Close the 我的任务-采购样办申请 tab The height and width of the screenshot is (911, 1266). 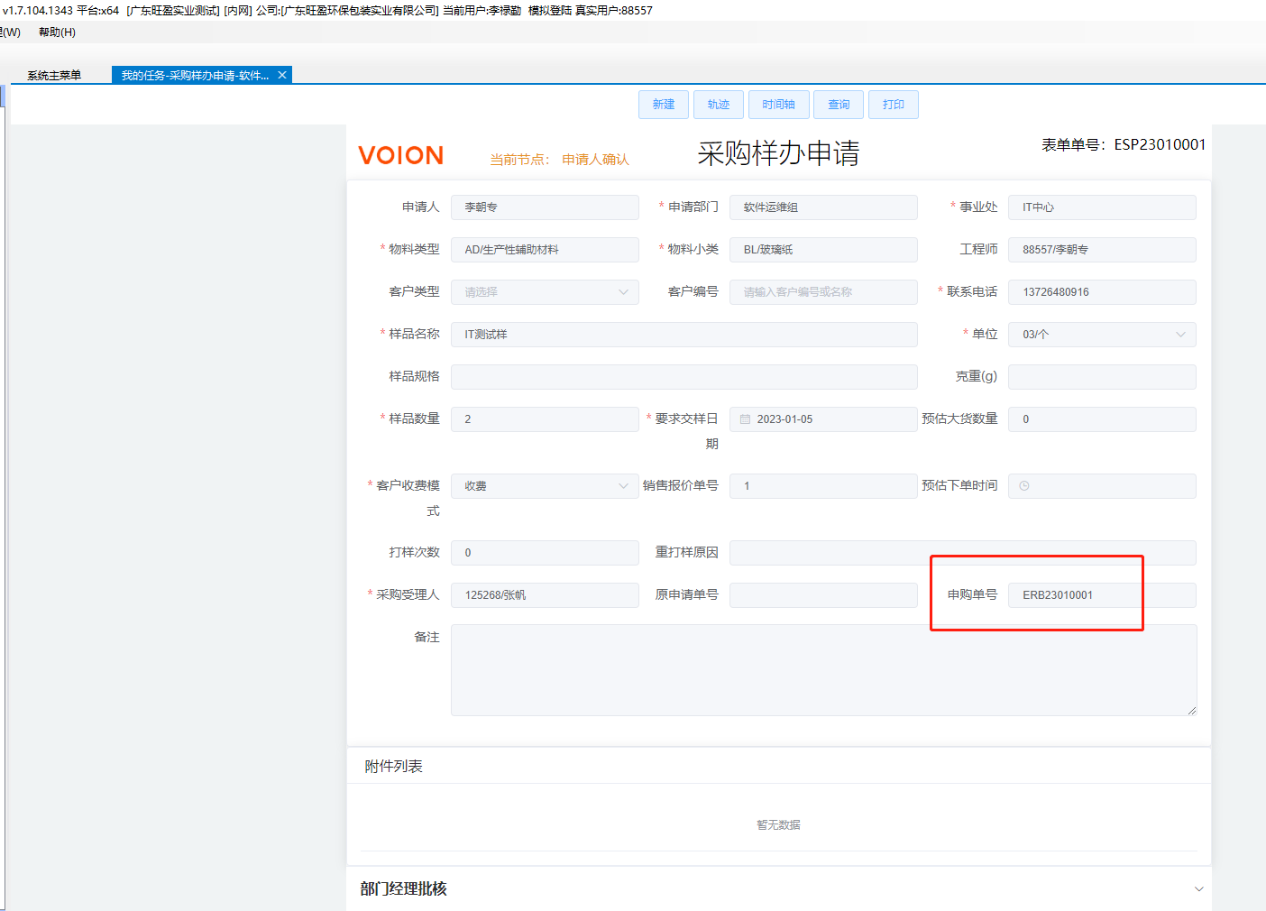click(x=282, y=76)
